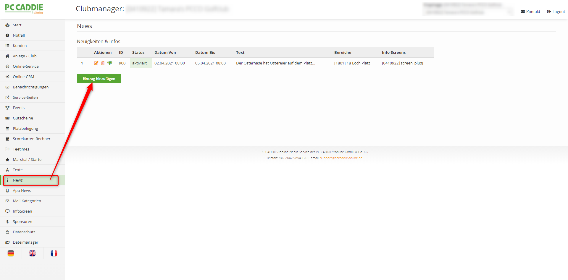Switch language with the German flag
The width and height of the screenshot is (568, 280).
[11, 253]
